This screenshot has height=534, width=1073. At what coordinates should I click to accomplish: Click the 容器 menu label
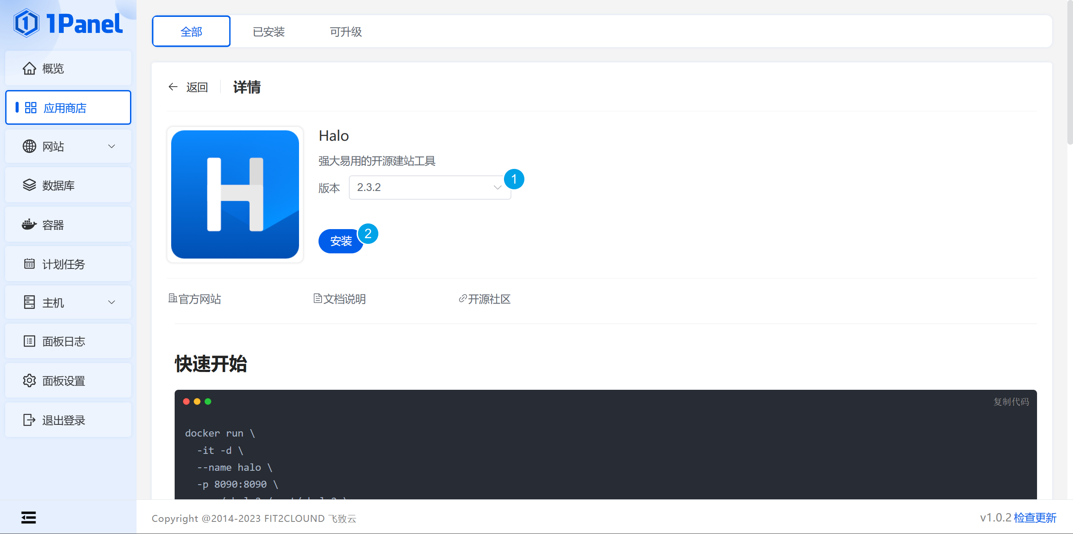pyautogui.click(x=53, y=225)
